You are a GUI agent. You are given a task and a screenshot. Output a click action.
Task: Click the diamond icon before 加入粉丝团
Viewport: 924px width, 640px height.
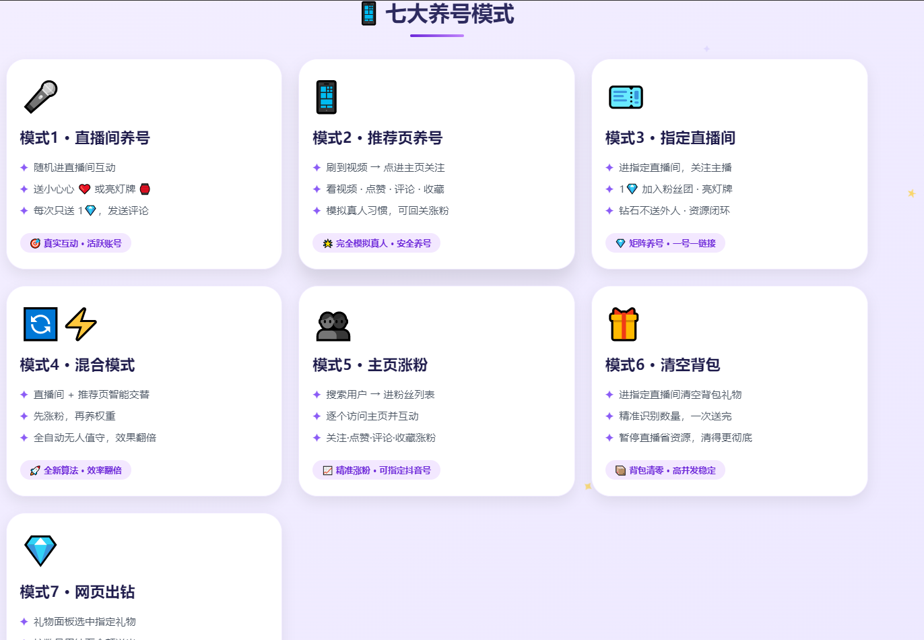(632, 189)
